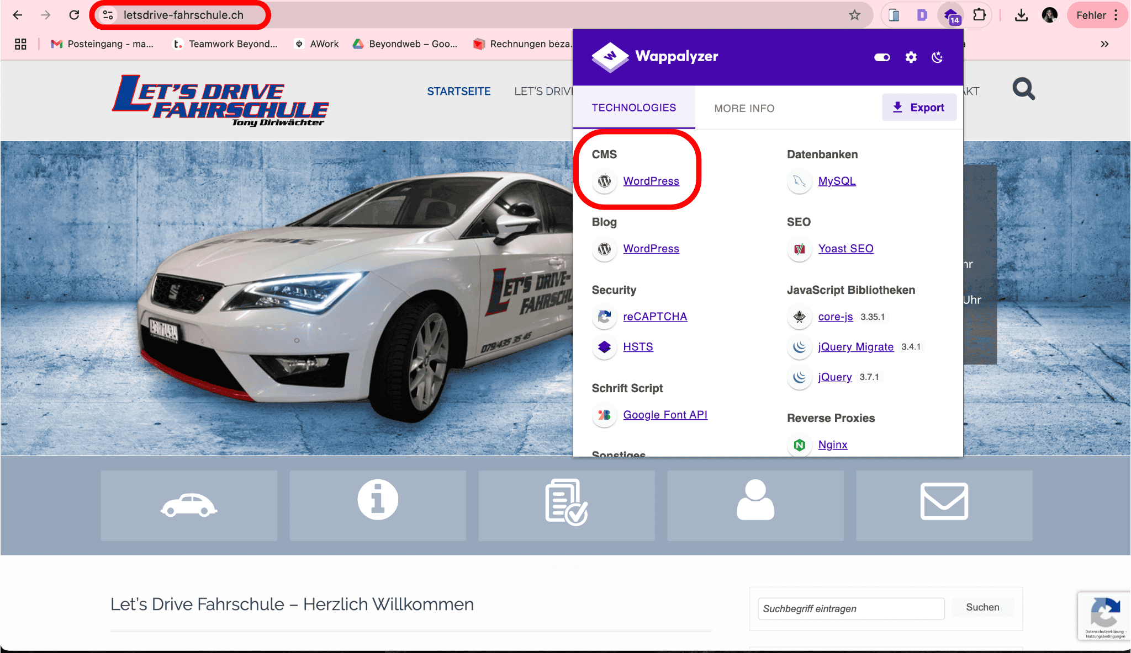Open the Teamwork Beyond bookmark

(225, 44)
